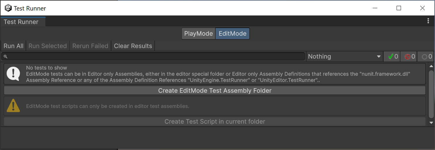Click Rerun Failed button
The width and height of the screenshot is (435, 150).
[x=90, y=46]
